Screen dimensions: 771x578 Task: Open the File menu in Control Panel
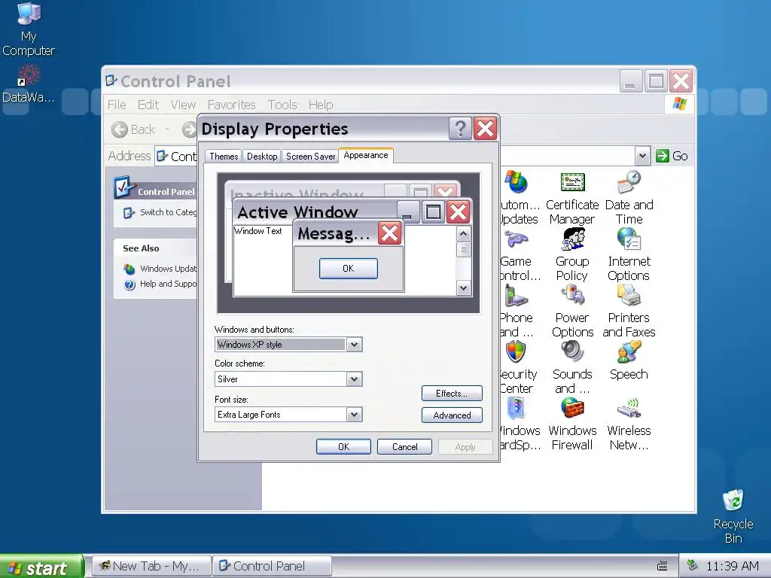click(117, 105)
